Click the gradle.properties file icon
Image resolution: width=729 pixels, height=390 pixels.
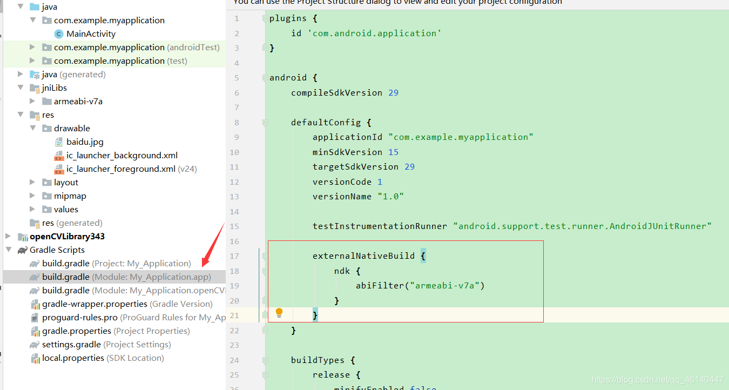pyautogui.click(x=35, y=331)
